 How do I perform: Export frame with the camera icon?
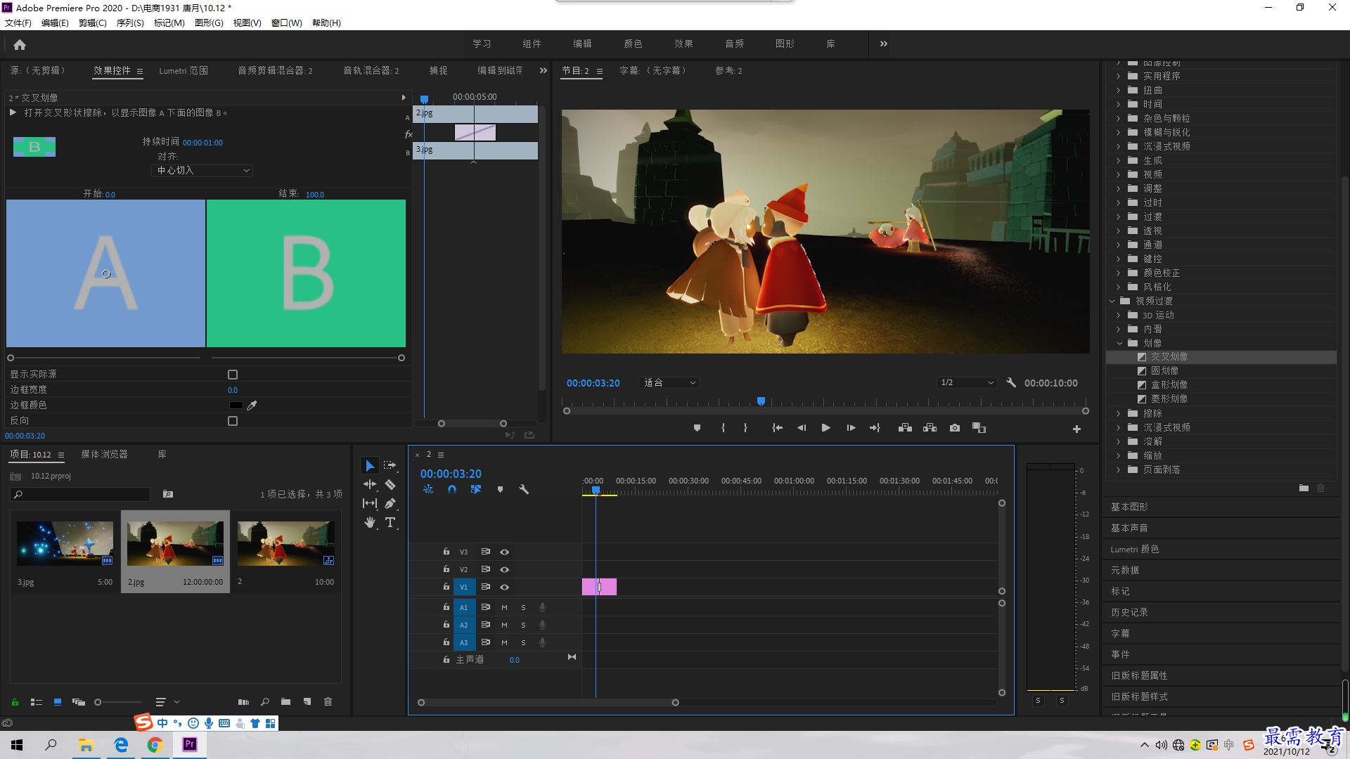tap(955, 428)
